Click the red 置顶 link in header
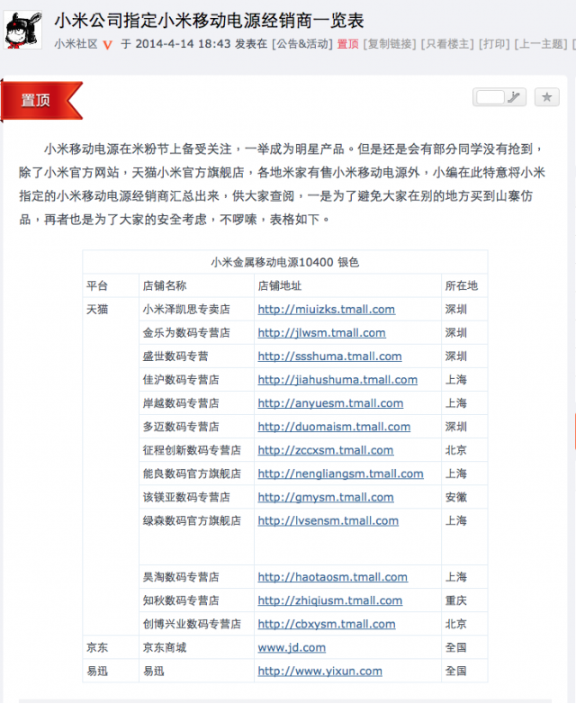Screen dimensions: 576x704 click(347, 44)
